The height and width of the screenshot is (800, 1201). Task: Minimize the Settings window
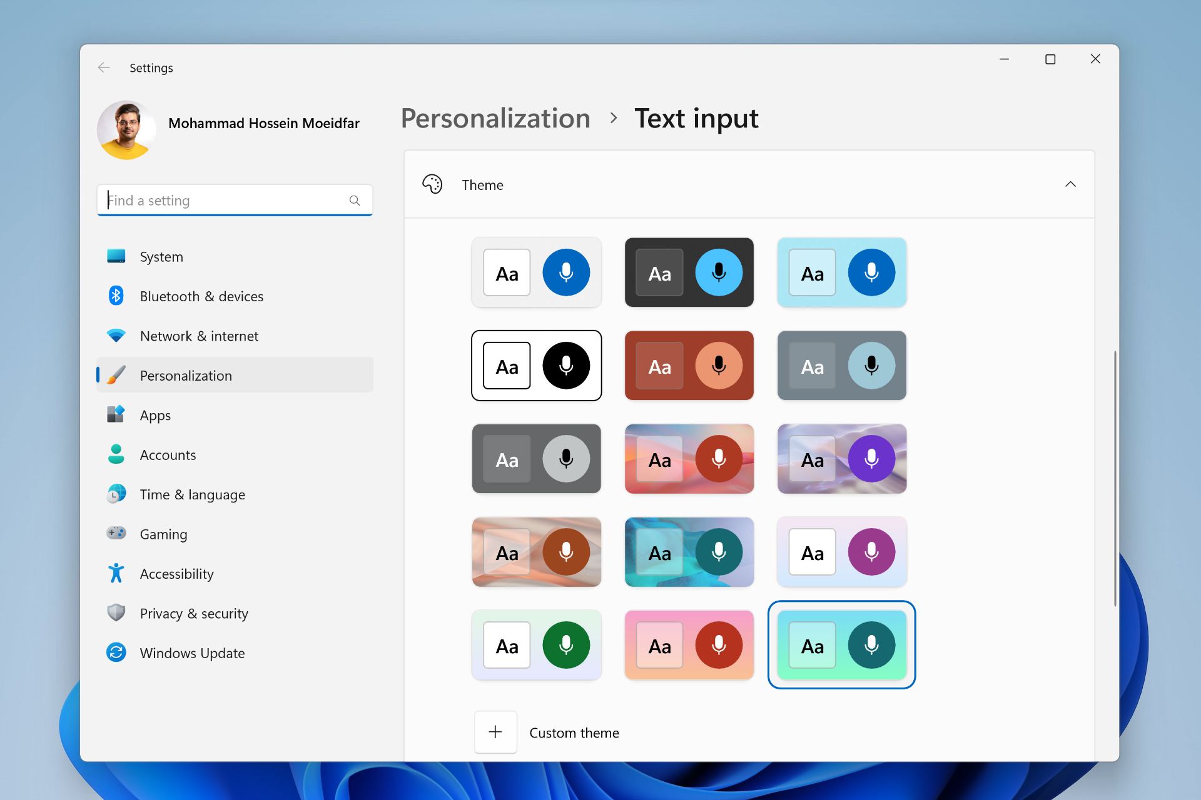coord(1005,59)
